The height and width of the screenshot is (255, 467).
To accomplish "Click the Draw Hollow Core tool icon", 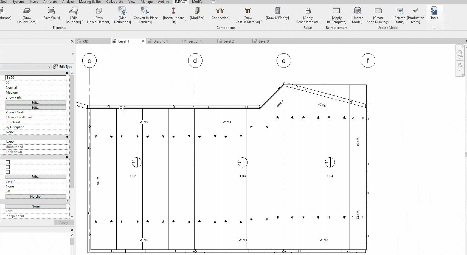I will pyautogui.click(x=27, y=11).
